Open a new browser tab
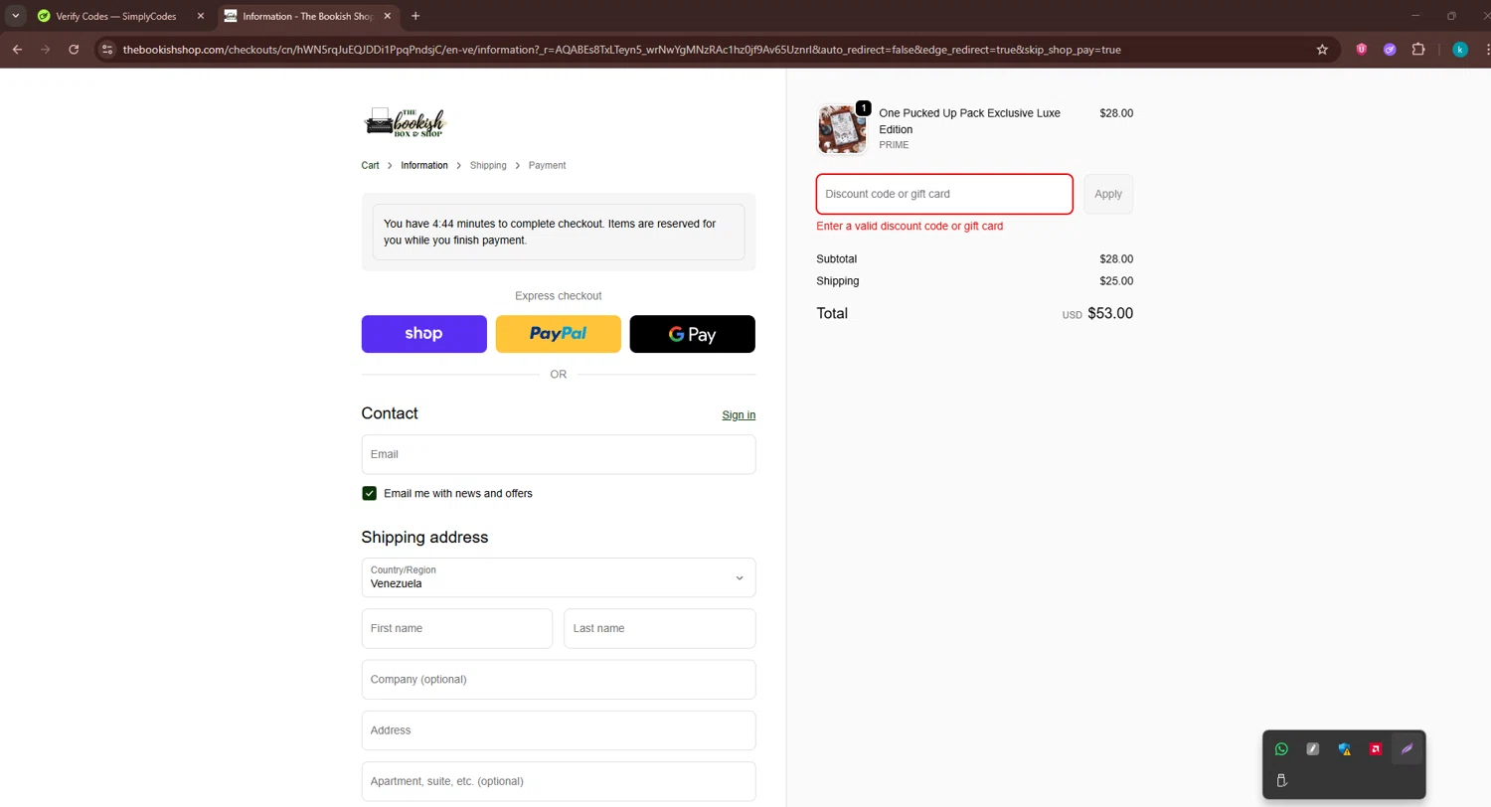 [x=415, y=16]
